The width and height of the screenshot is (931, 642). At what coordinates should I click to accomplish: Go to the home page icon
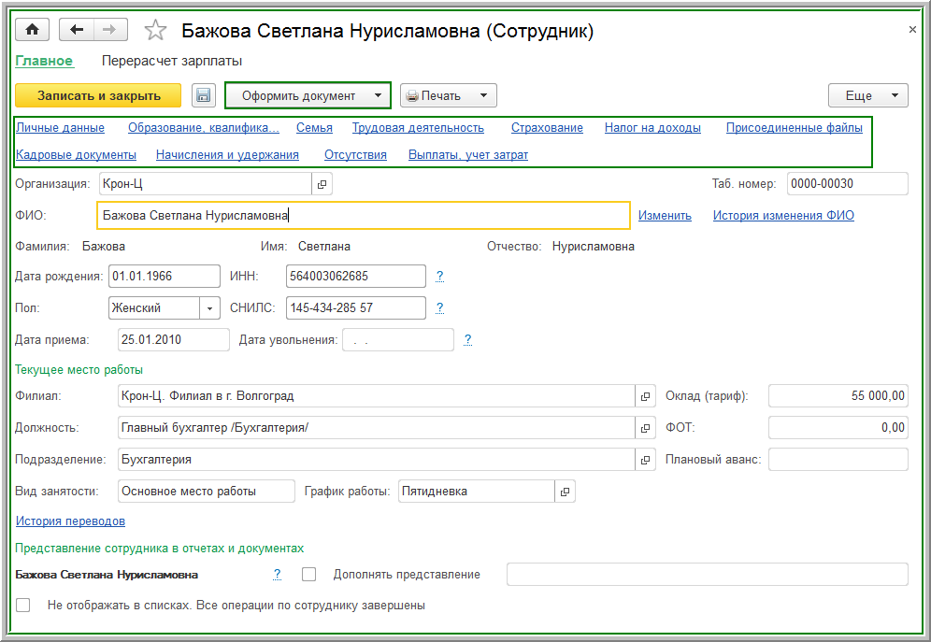point(32,30)
